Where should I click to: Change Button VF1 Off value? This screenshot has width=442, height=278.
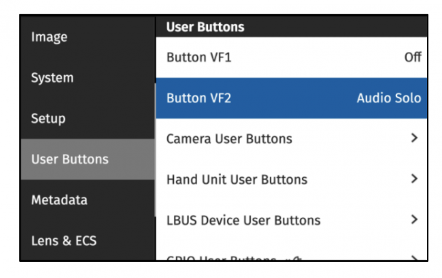click(413, 58)
